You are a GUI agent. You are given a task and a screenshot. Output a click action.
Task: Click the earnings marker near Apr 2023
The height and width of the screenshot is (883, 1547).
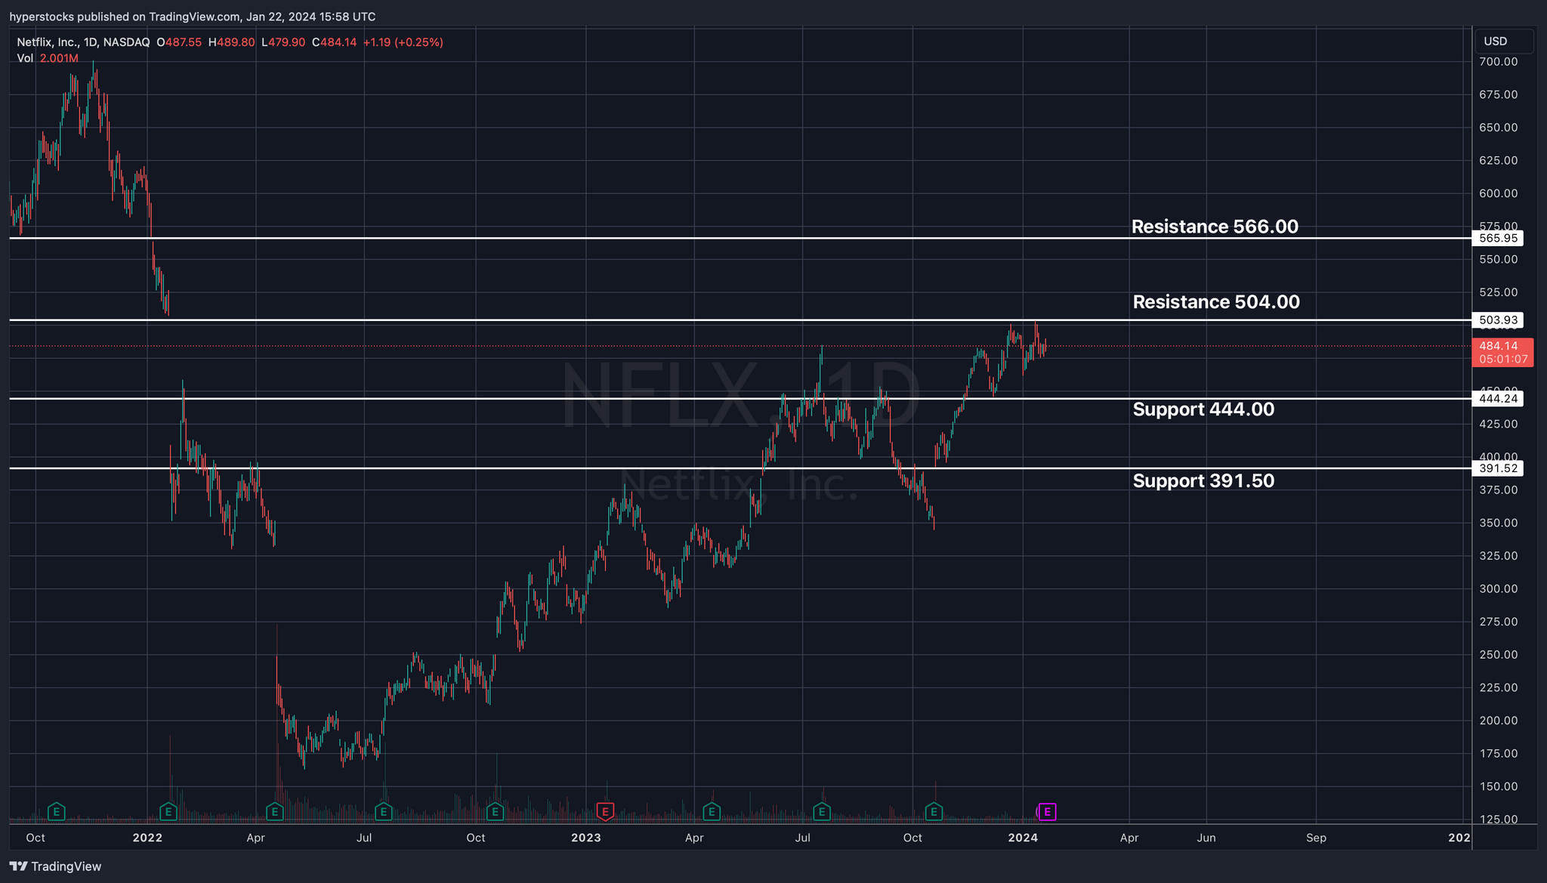(x=711, y=812)
